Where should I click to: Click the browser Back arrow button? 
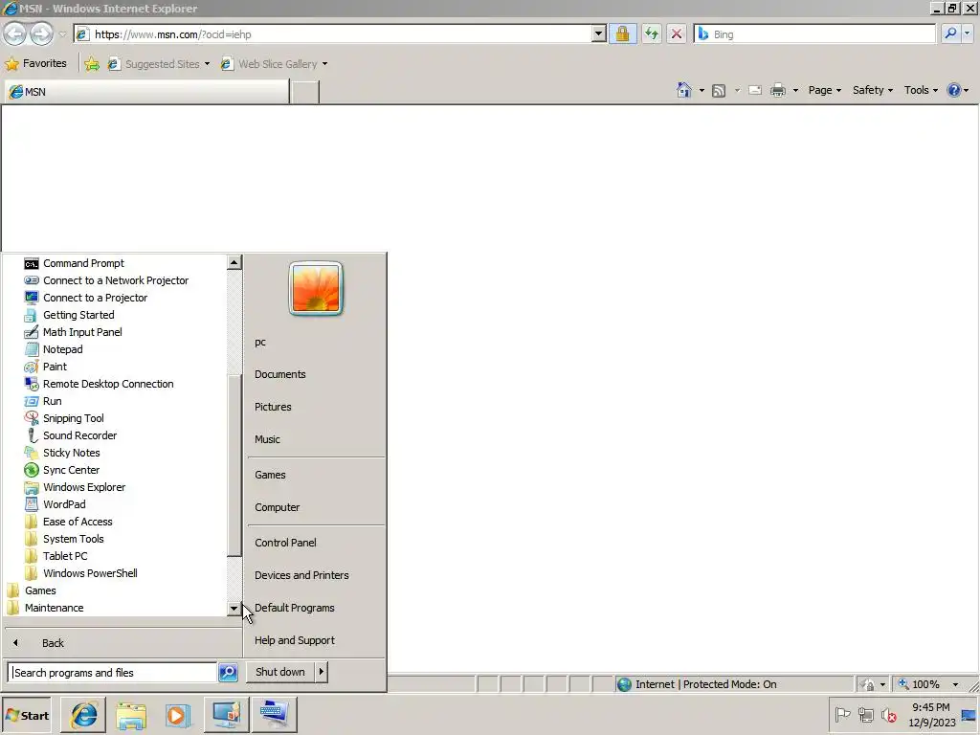click(x=15, y=33)
